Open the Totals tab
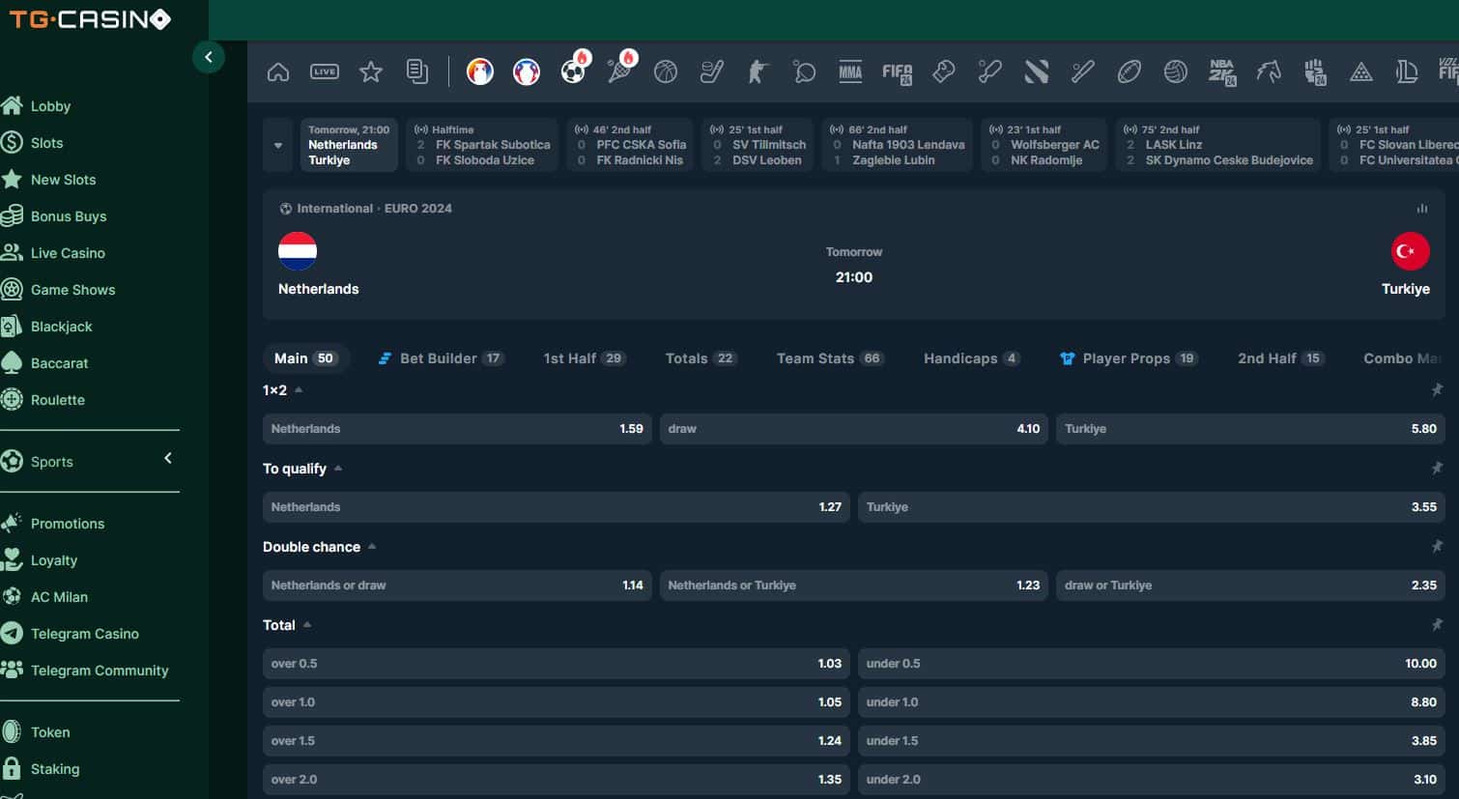1459x799 pixels. coord(701,358)
